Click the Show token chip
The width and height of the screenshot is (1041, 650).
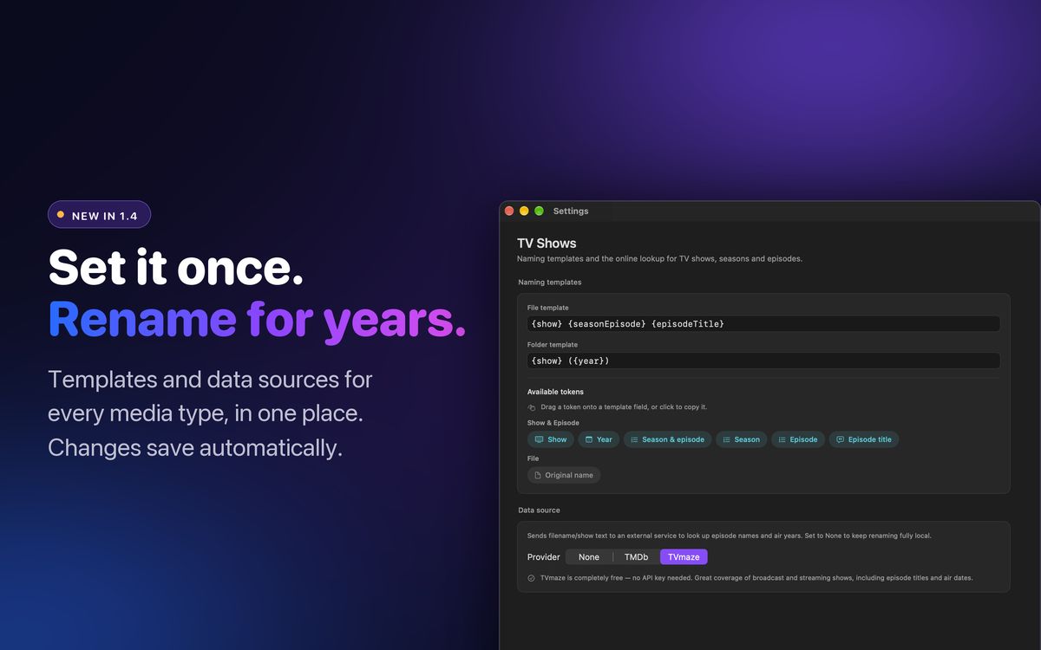(x=551, y=439)
